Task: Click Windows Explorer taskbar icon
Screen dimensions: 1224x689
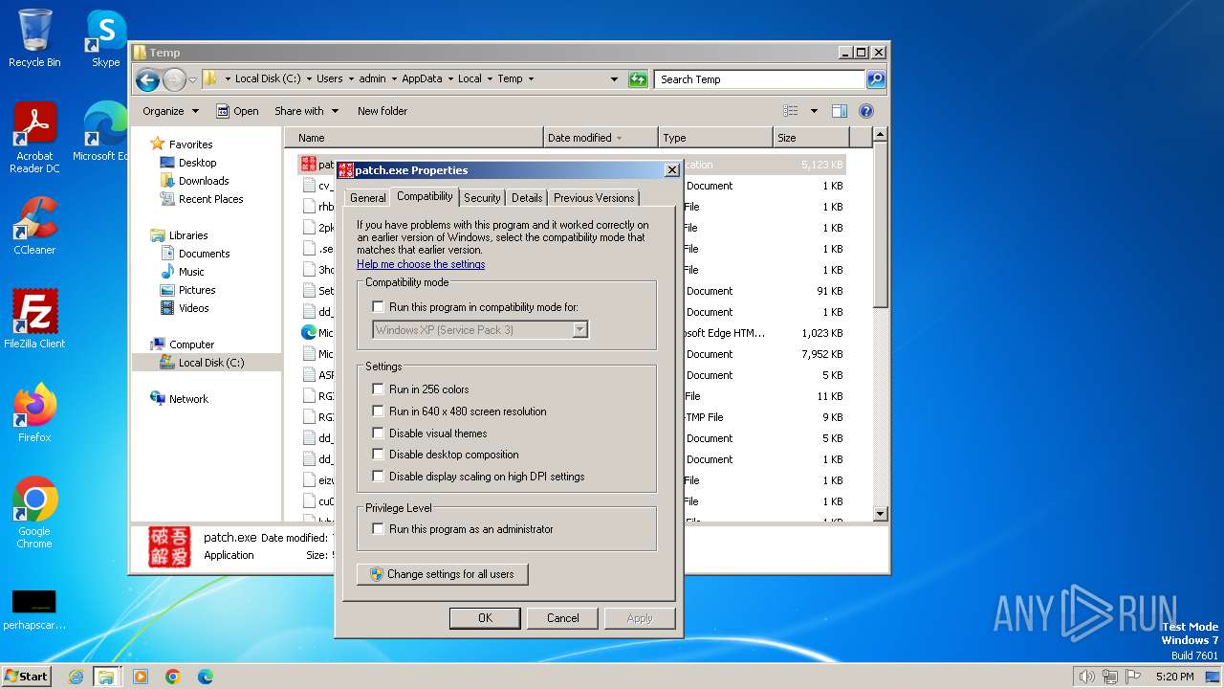Action: [x=106, y=677]
